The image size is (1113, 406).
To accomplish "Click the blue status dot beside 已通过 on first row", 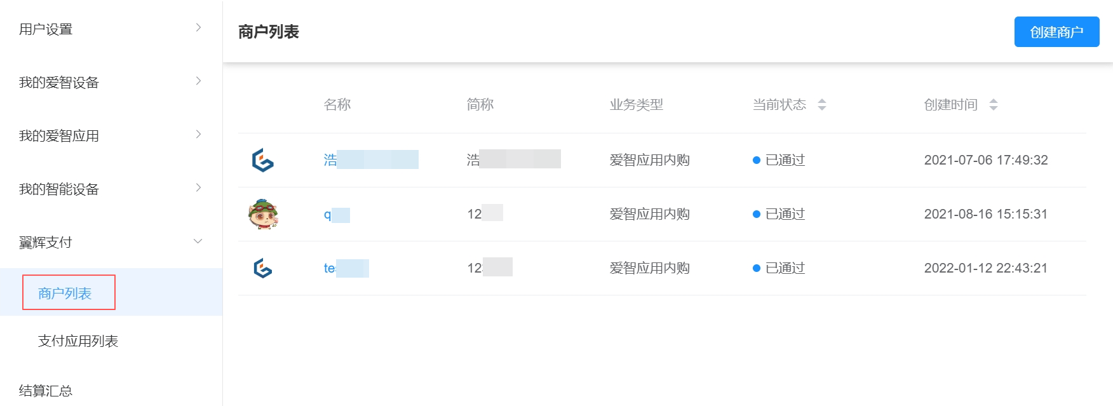I will tap(756, 160).
